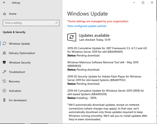Click the Delivery Optimization icon
Viewport: 157px width, 124px height.
(x=4, y=53)
